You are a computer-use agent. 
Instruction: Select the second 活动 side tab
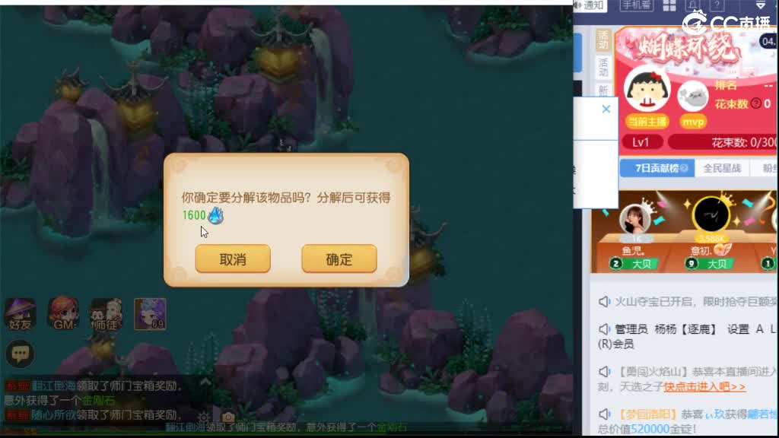(603, 67)
